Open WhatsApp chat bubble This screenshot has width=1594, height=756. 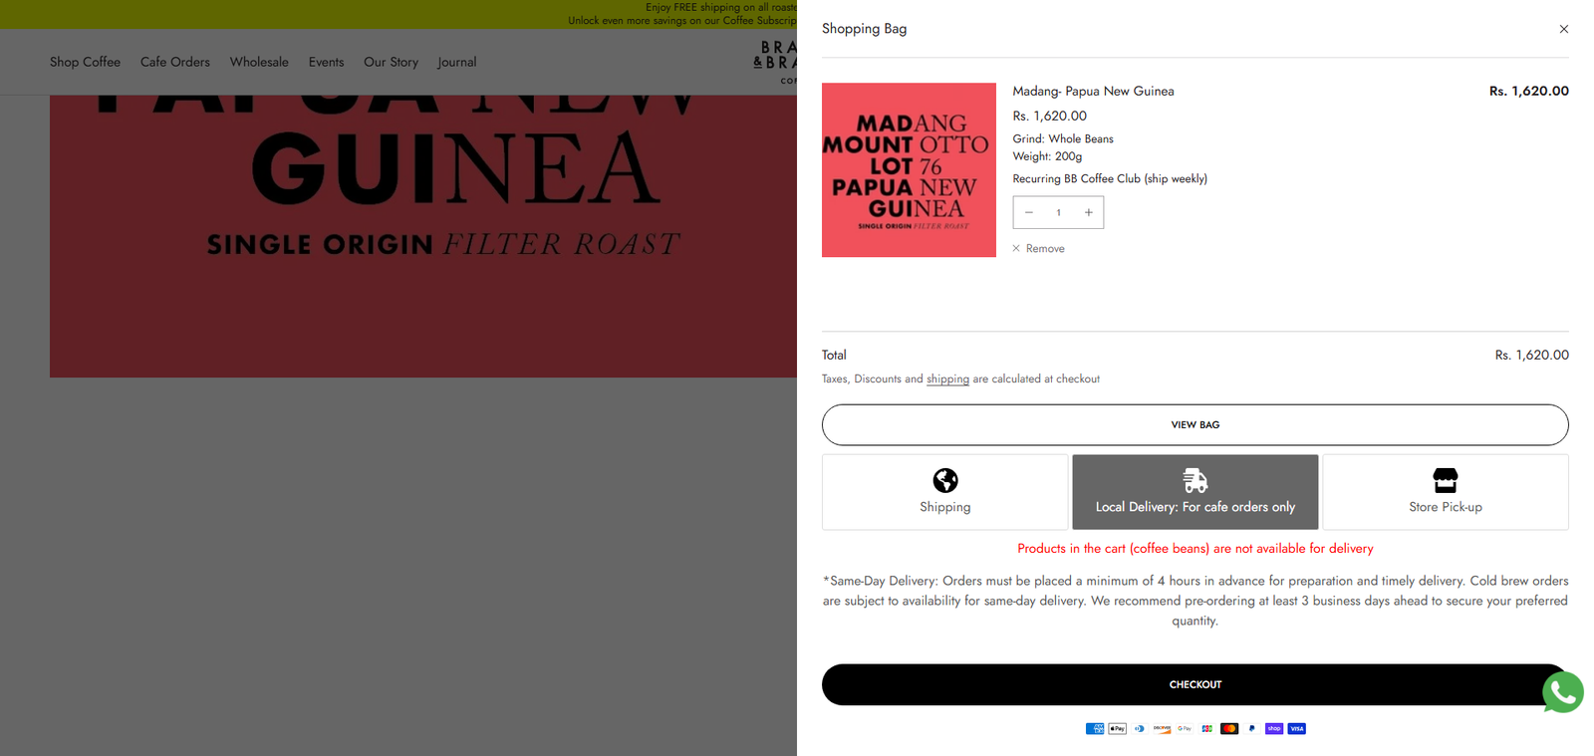tap(1562, 692)
